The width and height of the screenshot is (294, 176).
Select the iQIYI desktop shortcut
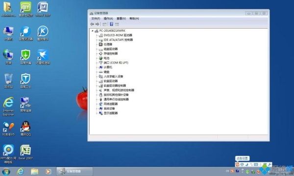[25, 9]
